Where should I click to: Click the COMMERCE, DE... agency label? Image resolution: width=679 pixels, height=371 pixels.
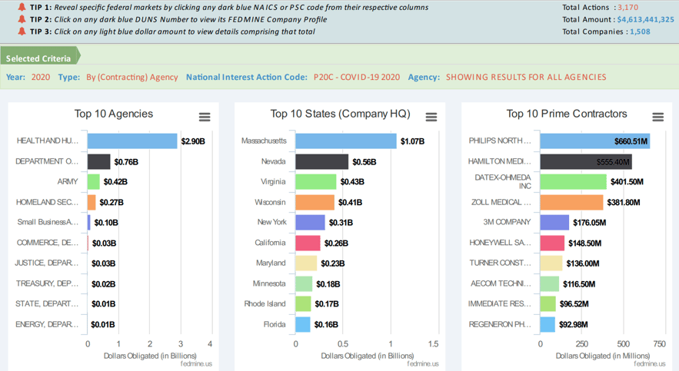tap(48, 243)
